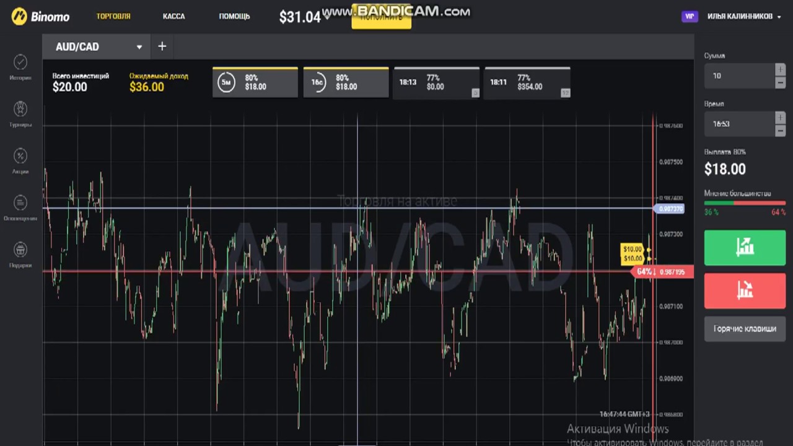Click the Мнение большинства sentiment bar
This screenshot has width=793, height=446.
coord(745,203)
